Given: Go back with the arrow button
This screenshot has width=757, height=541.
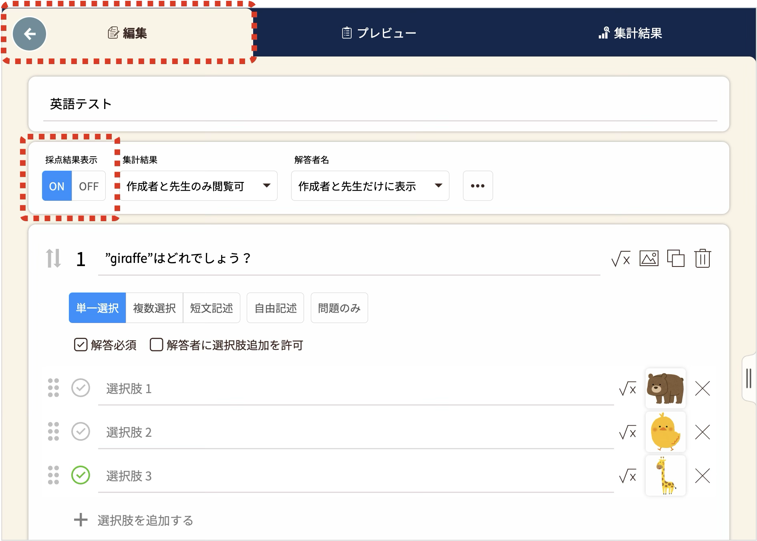Looking at the screenshot, I should (30, 34).
